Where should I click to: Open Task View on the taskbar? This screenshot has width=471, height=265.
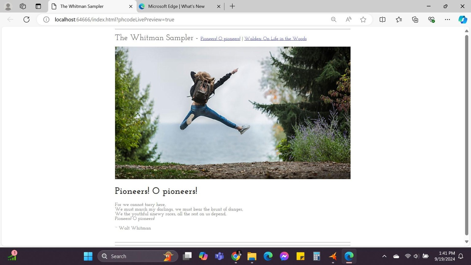pyautogui.click(x=187, y=256)
